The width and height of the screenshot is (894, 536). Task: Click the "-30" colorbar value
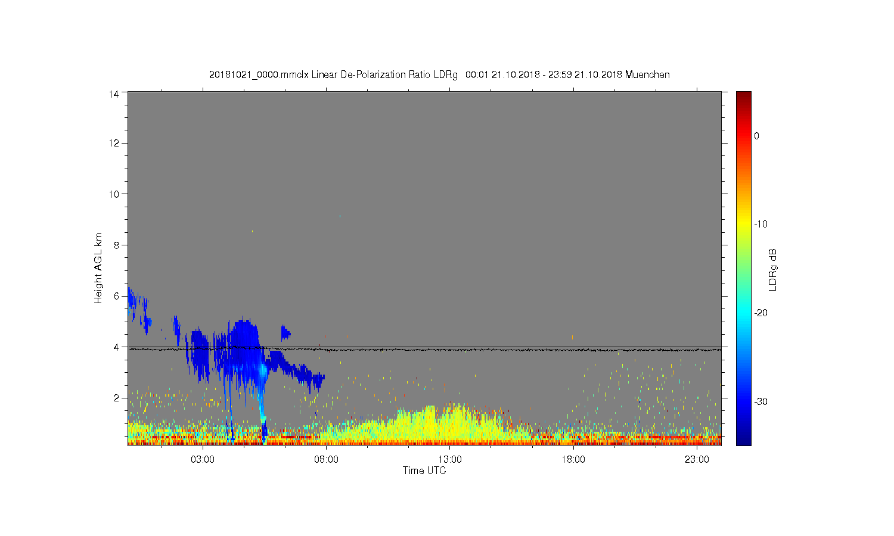pos(760,402)
